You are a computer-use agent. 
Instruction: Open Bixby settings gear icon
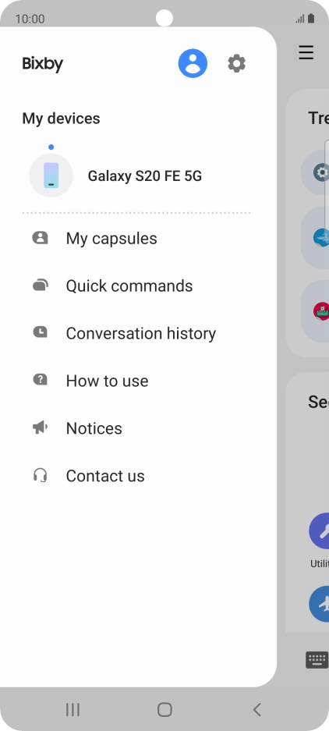click(x=236, y=63)
